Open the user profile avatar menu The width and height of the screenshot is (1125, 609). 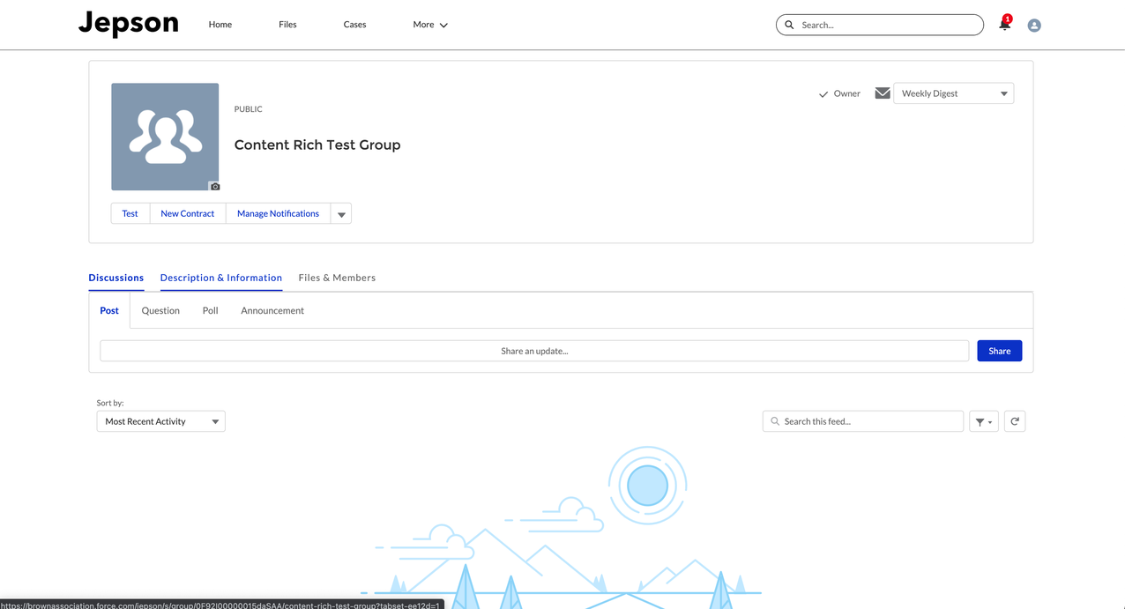pos(1034,26)
